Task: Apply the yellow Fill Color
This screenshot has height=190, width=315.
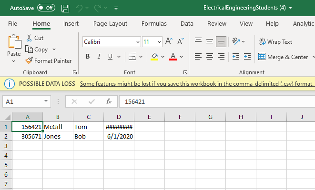Action: click(x=154, y=57)
